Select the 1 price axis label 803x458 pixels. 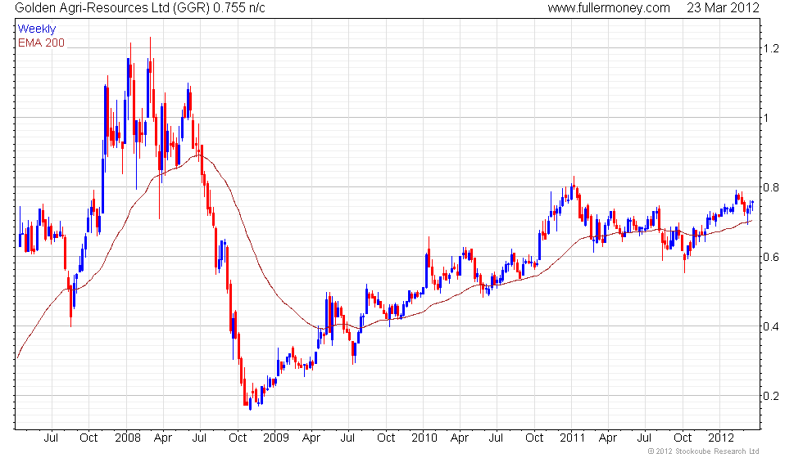click(766, 118)
